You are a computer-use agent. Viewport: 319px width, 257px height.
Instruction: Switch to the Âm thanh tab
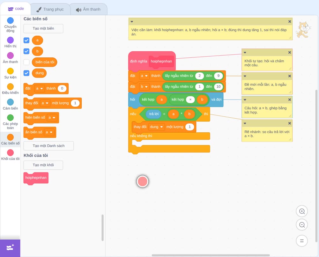point(88,9)
